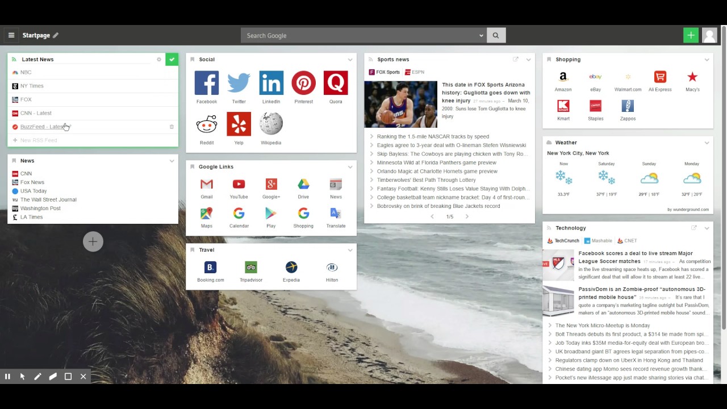727x409 pixels.
Task: Open the Facebook Major League Soccer article
Action: pyautogui.click(x=636, y=257)
